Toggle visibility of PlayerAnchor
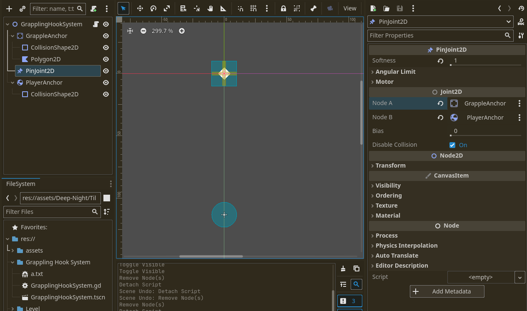Screen dimensions: 527x311 105,83
